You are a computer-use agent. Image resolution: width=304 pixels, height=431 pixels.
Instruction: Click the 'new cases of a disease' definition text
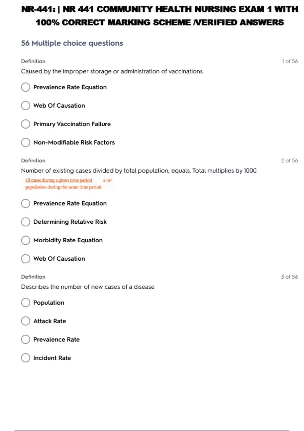(88, 287)
